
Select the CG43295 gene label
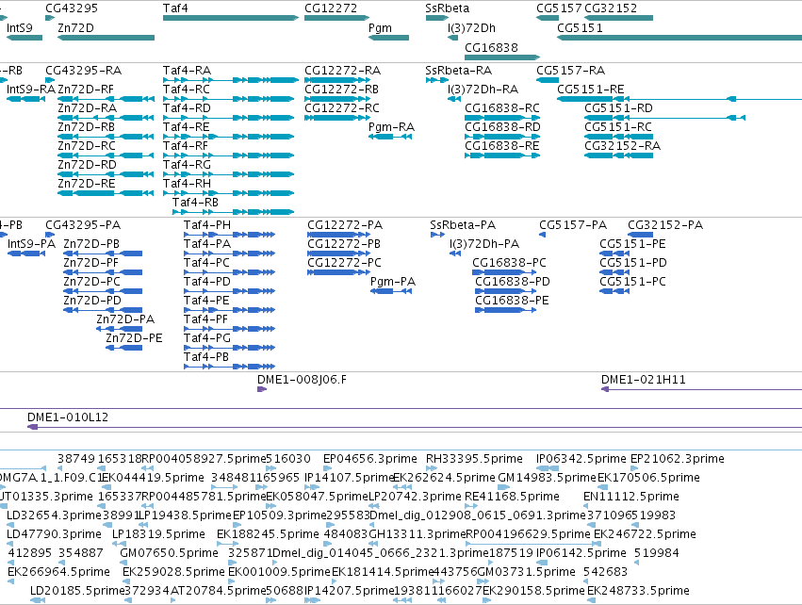click(72, 8)
